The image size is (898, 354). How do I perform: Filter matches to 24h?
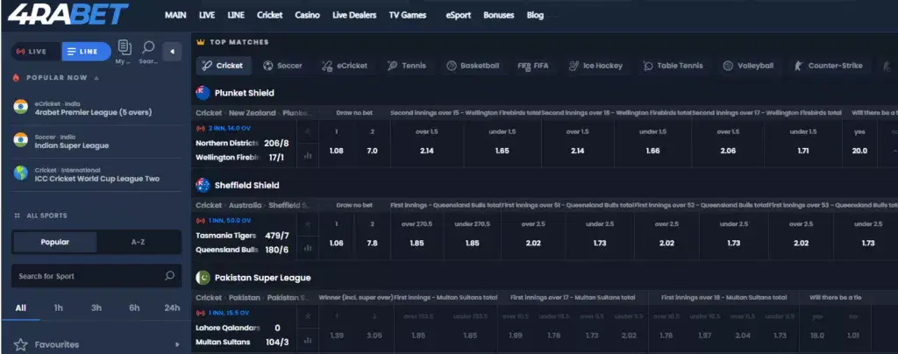pyautogui.click(x=172, y=308)
